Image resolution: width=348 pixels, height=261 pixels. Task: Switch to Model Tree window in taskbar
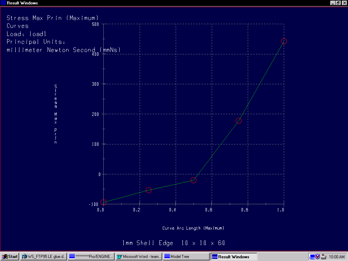186,257
